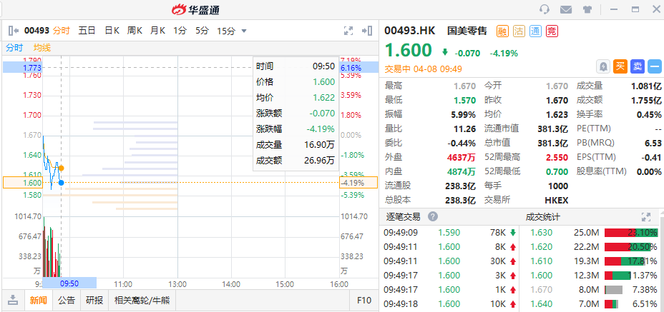
Task: Expand the dropdown arrow after 15分
Action: pos(243,31)
